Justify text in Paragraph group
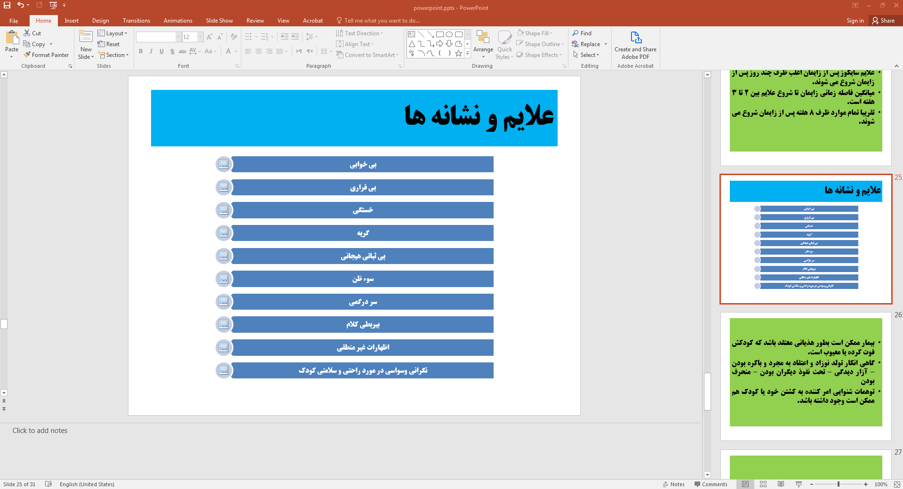The image size is (903, 489). (x=280, y=51)
